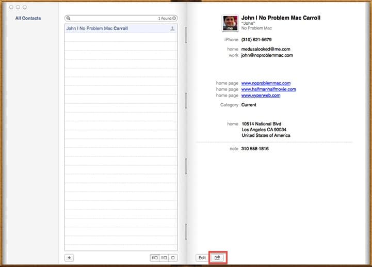Click Los Angeles CA 90034 text
This screenshot has height=267, width=372.
[x=264, y=130]
